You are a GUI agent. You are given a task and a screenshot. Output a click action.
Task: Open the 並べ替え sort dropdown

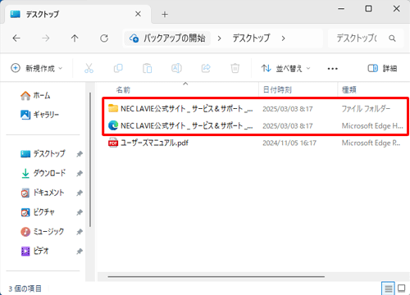pyautogui.click(x=285, y=68)
